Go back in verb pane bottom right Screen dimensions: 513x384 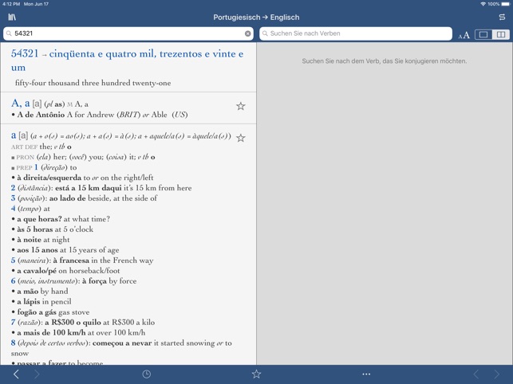click(x=476, y=374)
